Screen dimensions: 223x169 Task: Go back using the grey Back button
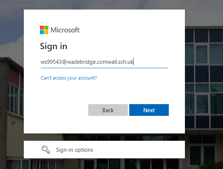coord(108,110)
